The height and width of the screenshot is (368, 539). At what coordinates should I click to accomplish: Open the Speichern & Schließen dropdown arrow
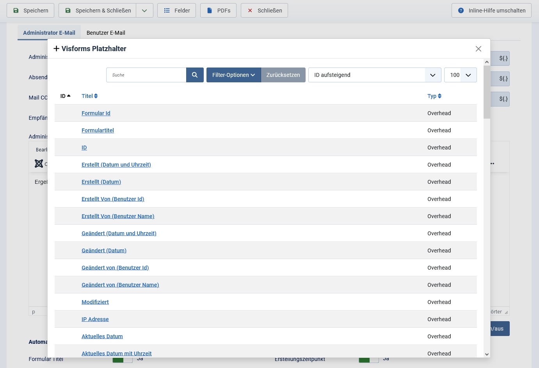click(144, 11)
